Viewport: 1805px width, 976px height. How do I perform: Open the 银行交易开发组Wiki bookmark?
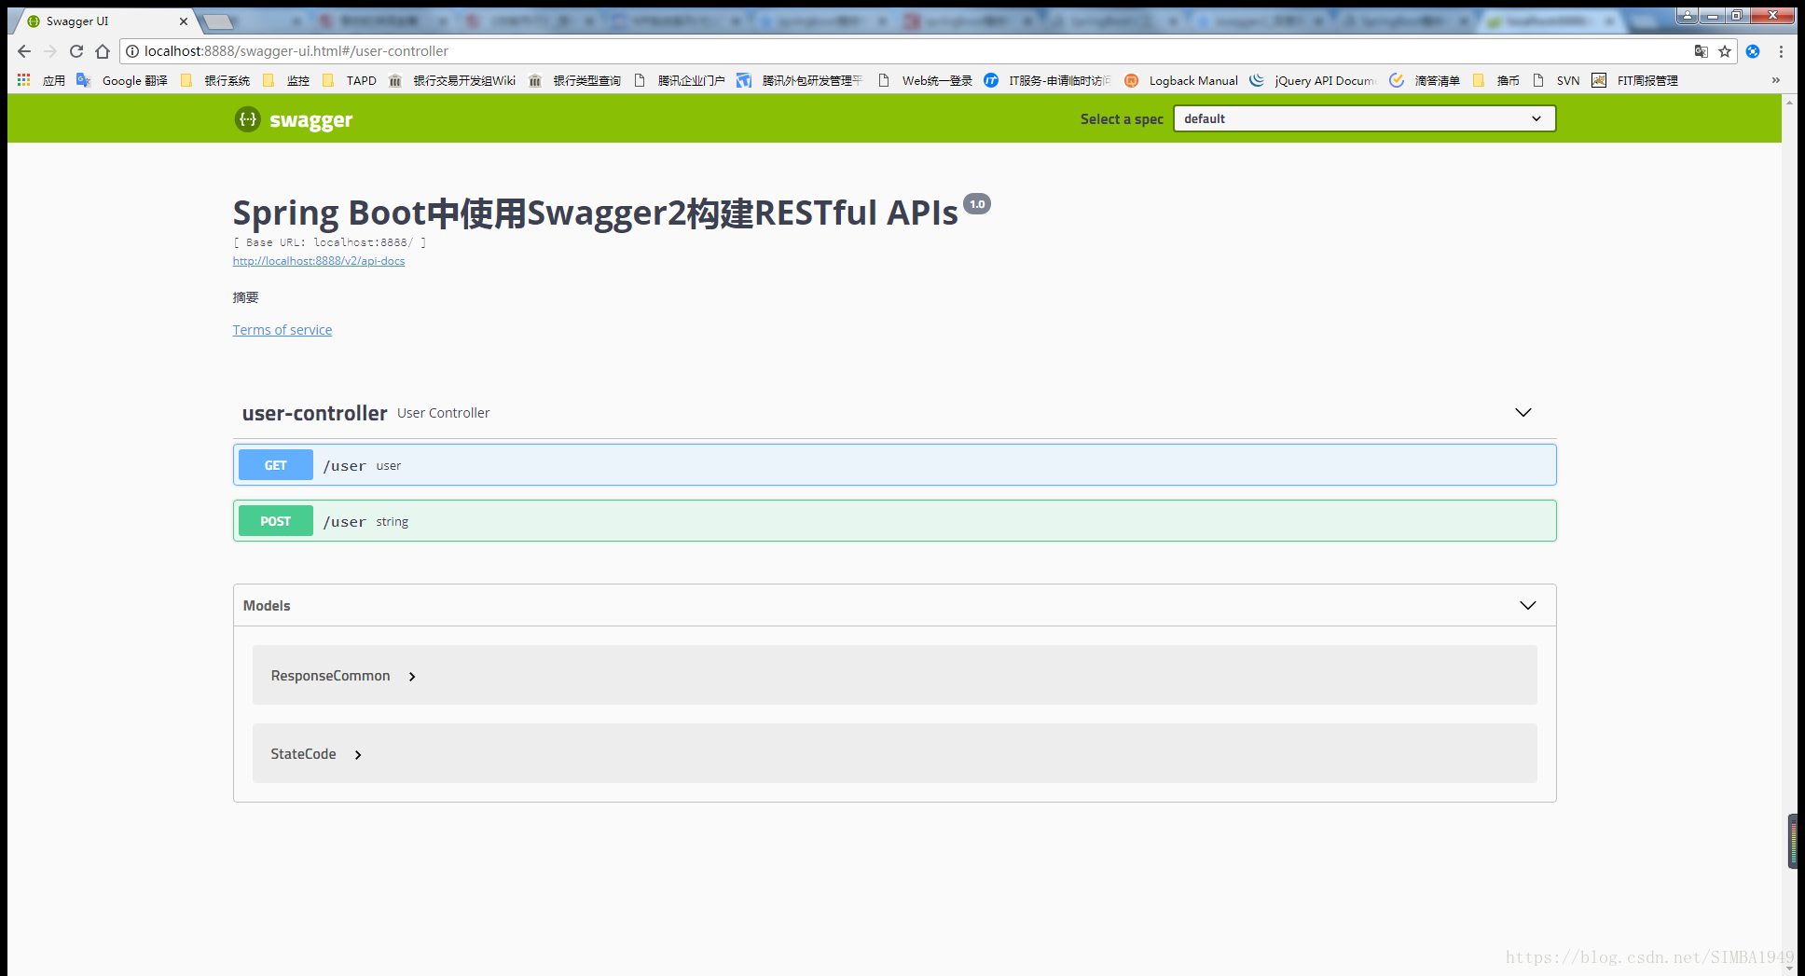coord(452,80)
